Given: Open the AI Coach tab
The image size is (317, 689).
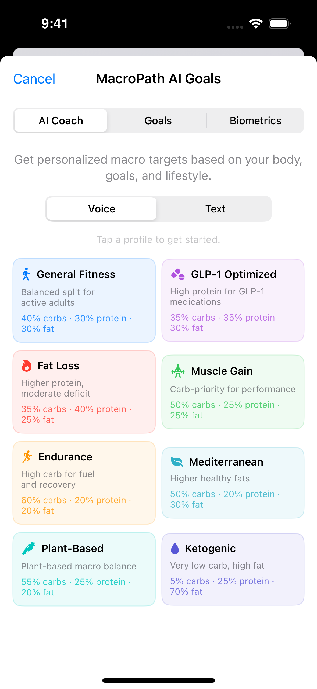Looking at the screenshot, I should (61, 121).
